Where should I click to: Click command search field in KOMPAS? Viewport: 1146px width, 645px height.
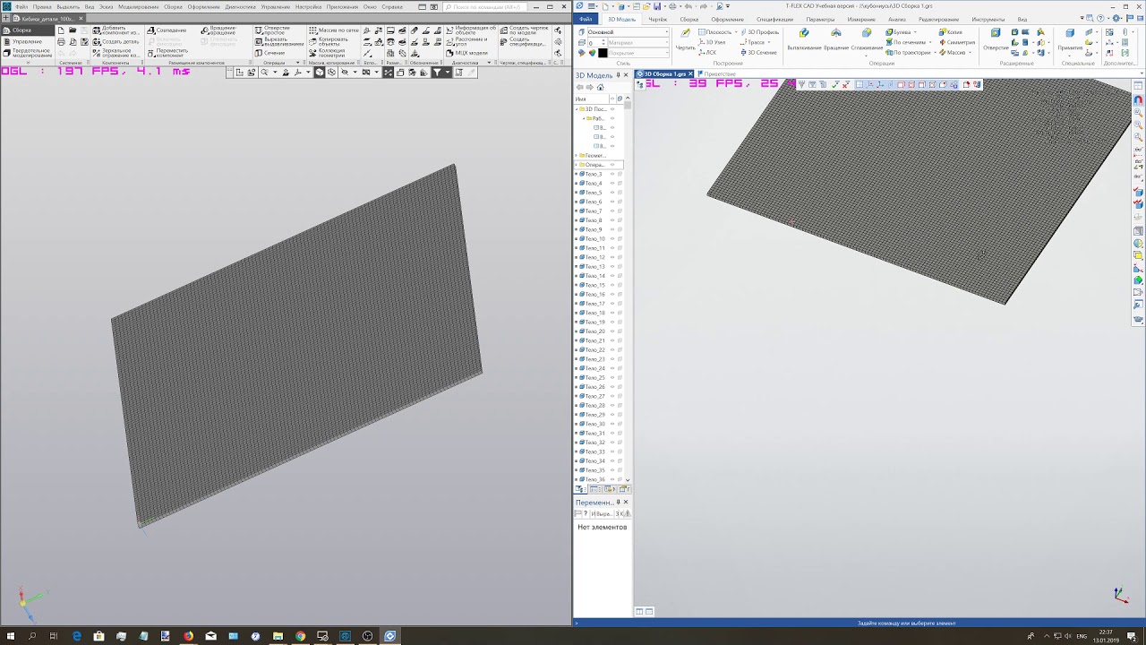point(486,6)
